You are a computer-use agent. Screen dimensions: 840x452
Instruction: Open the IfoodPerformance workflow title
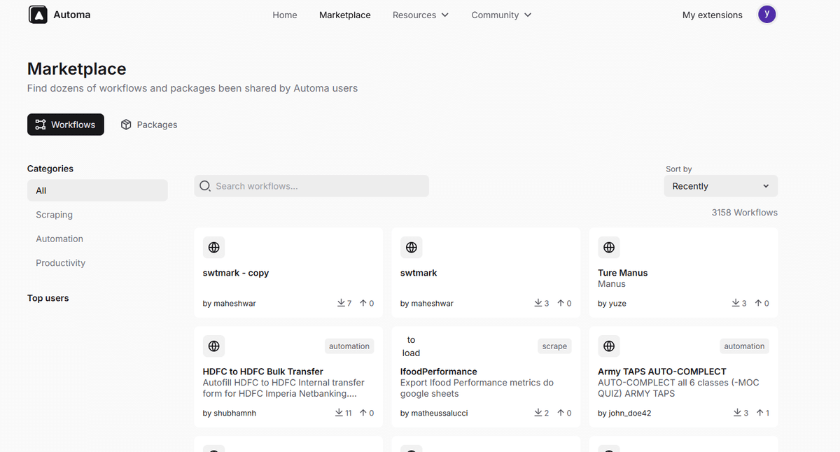[x=439, y=372]
